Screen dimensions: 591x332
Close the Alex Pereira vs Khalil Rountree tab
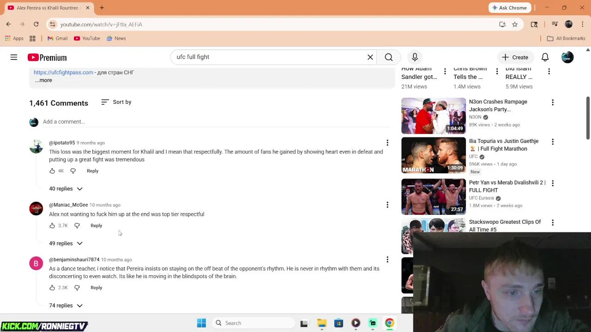tap(88, 8)
